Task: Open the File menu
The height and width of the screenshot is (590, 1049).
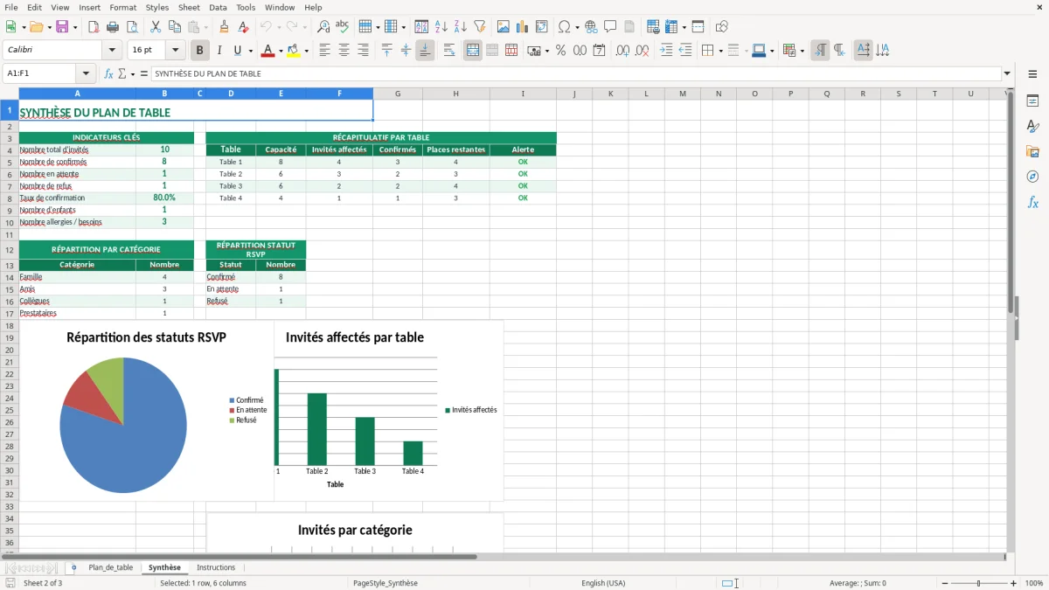Action: (10, 8)
